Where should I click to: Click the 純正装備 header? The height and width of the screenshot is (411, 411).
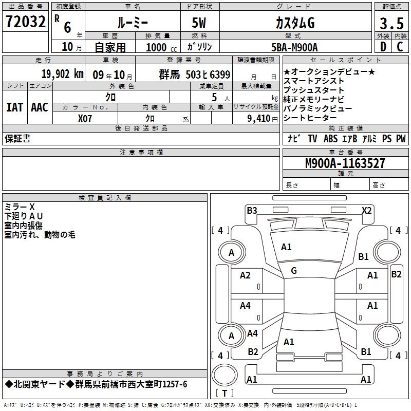tap(345, 128)
